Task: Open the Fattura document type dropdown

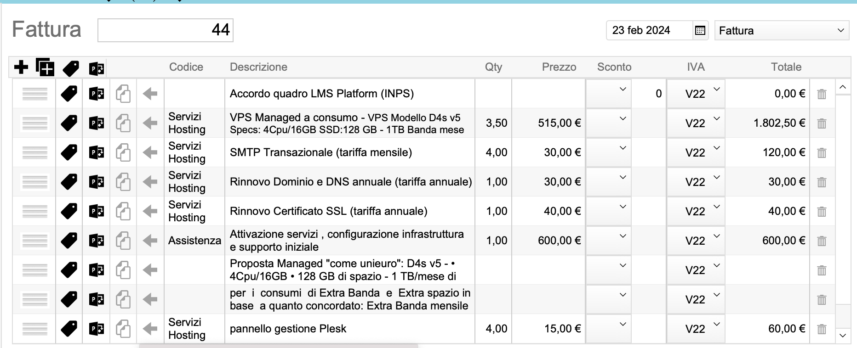Action: pyautogui.click(x=781, y=31)
